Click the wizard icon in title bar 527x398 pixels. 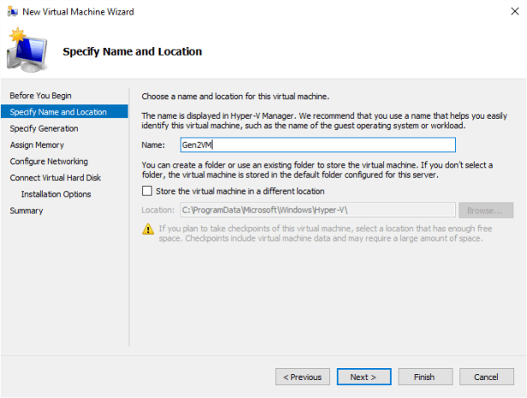click(10, 11)
